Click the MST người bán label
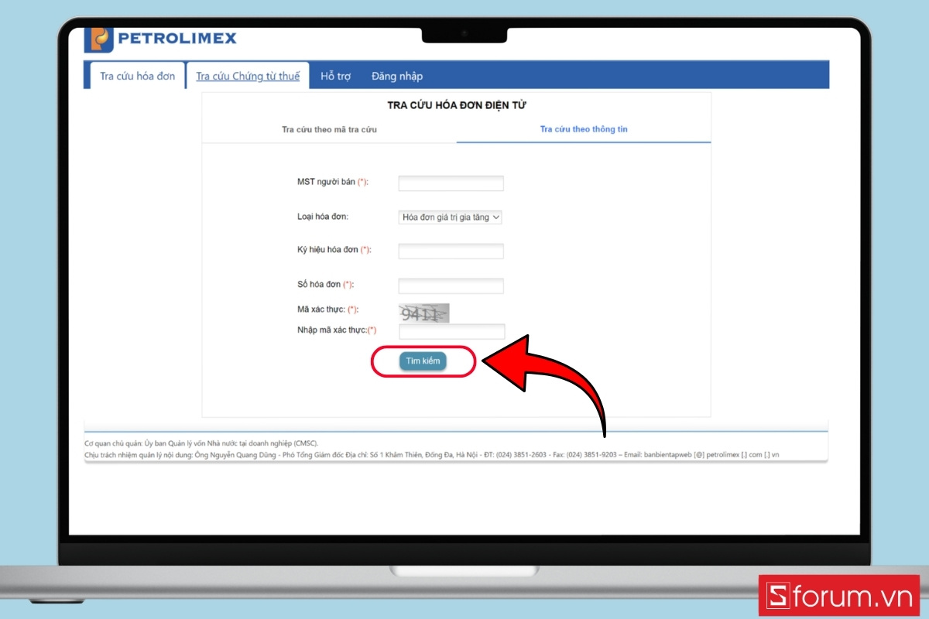 [x=332, y=182]
